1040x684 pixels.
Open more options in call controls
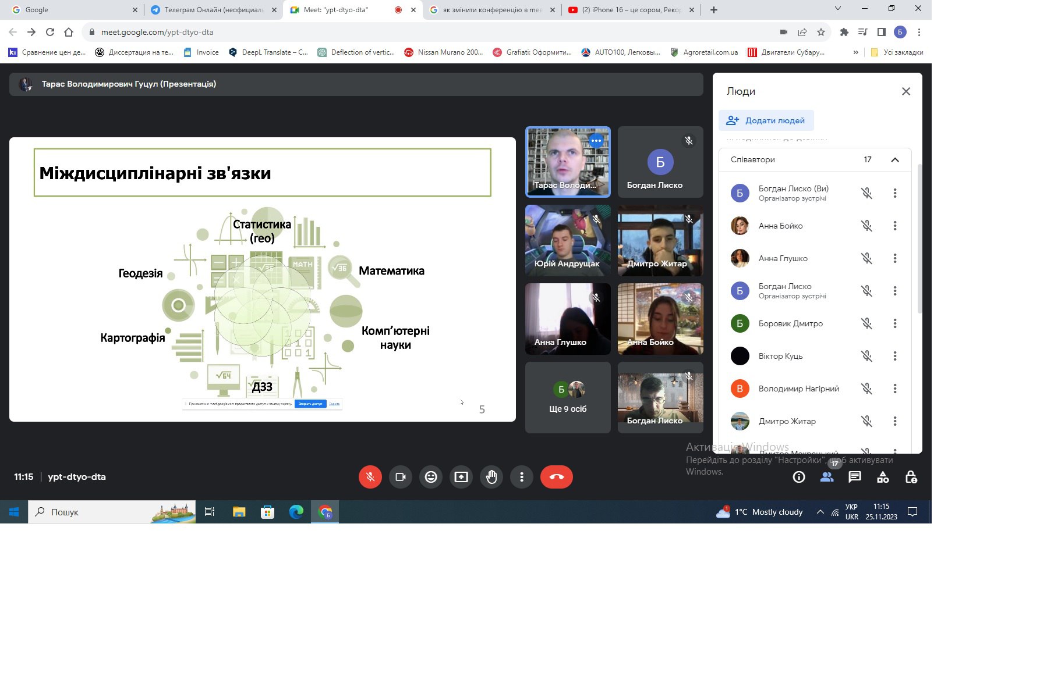[522, 477]
